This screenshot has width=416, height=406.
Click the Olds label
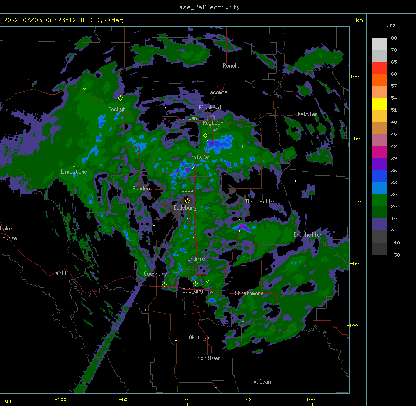187,190
